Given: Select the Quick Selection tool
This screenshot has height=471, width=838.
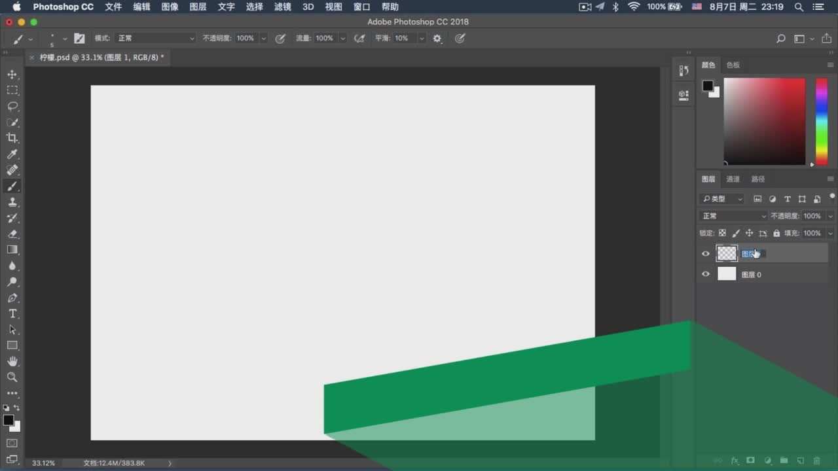Looking at the screenshot, I should click(12, 122).
